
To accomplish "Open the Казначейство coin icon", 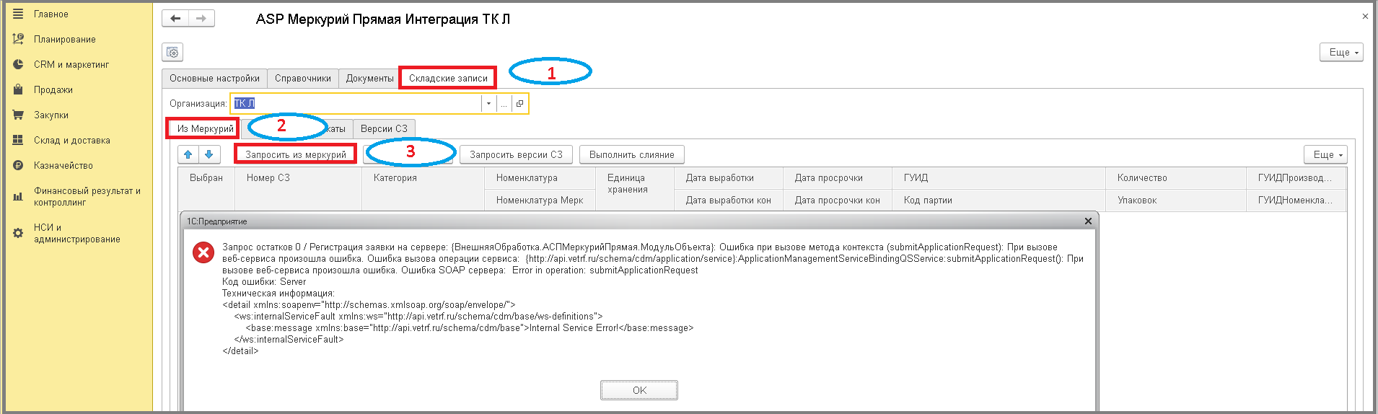I will (18, 165).
